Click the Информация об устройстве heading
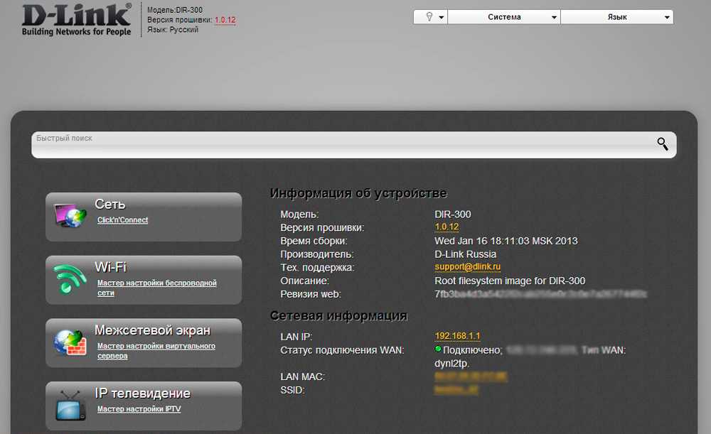The height and width of the screenshot is (434, 711). [x=358, y=193]
